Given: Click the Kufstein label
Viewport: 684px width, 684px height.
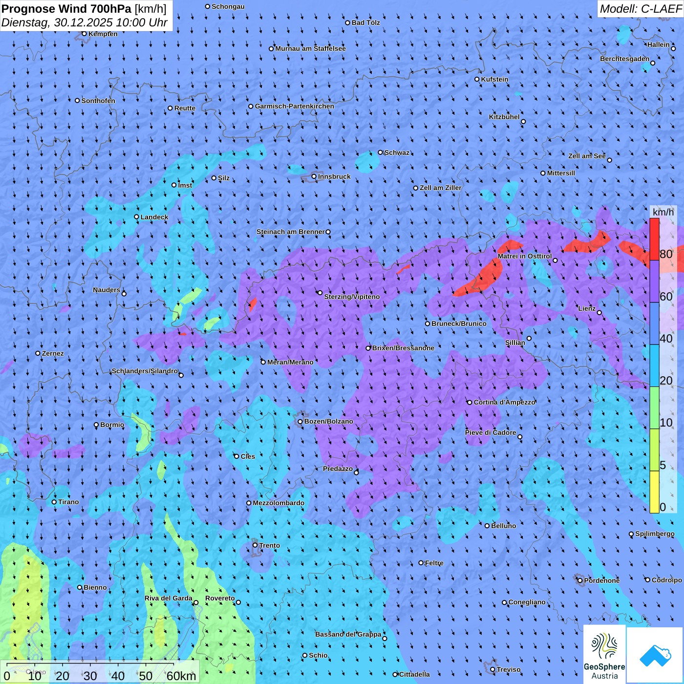Looking at the screenshot, I should tap(494, 79).
